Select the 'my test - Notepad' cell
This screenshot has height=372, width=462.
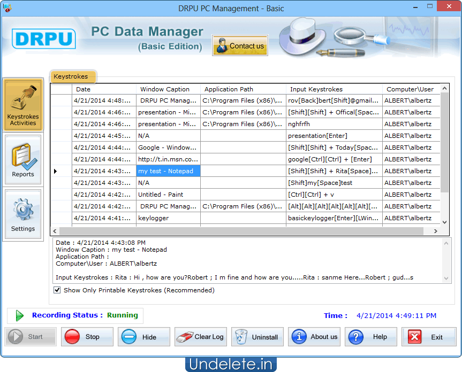(168, 171)
